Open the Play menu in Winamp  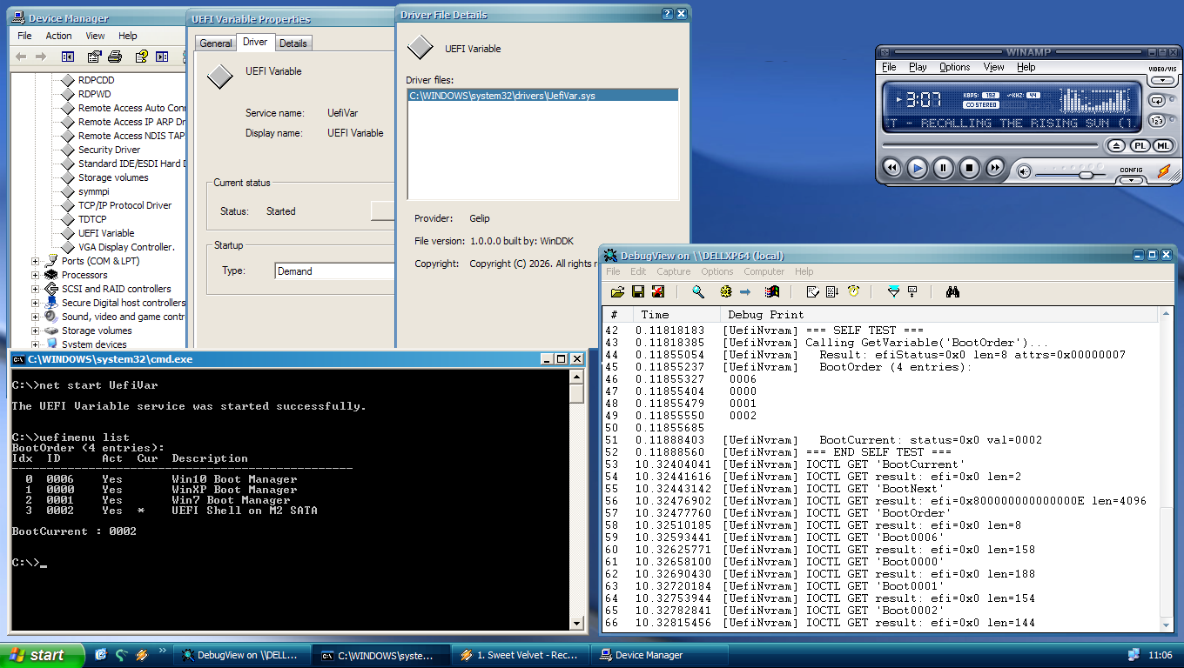(x=918, y=67)
